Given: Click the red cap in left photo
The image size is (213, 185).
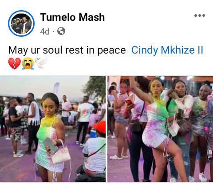Looking at the screenshot, I should point(99,127).
